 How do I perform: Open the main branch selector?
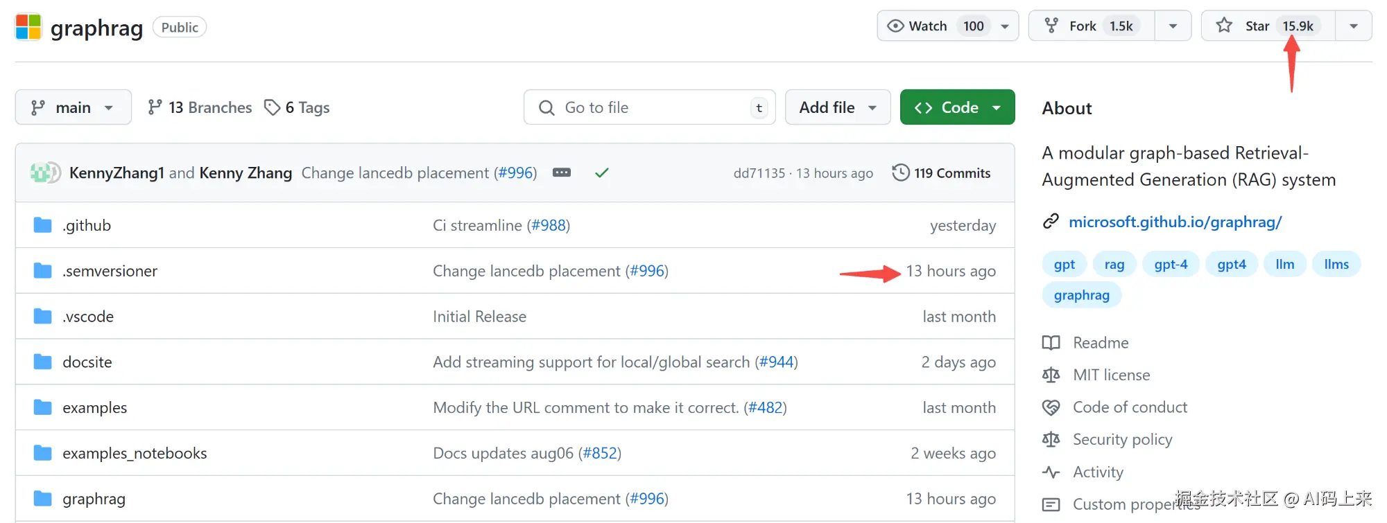coord(73,107)
